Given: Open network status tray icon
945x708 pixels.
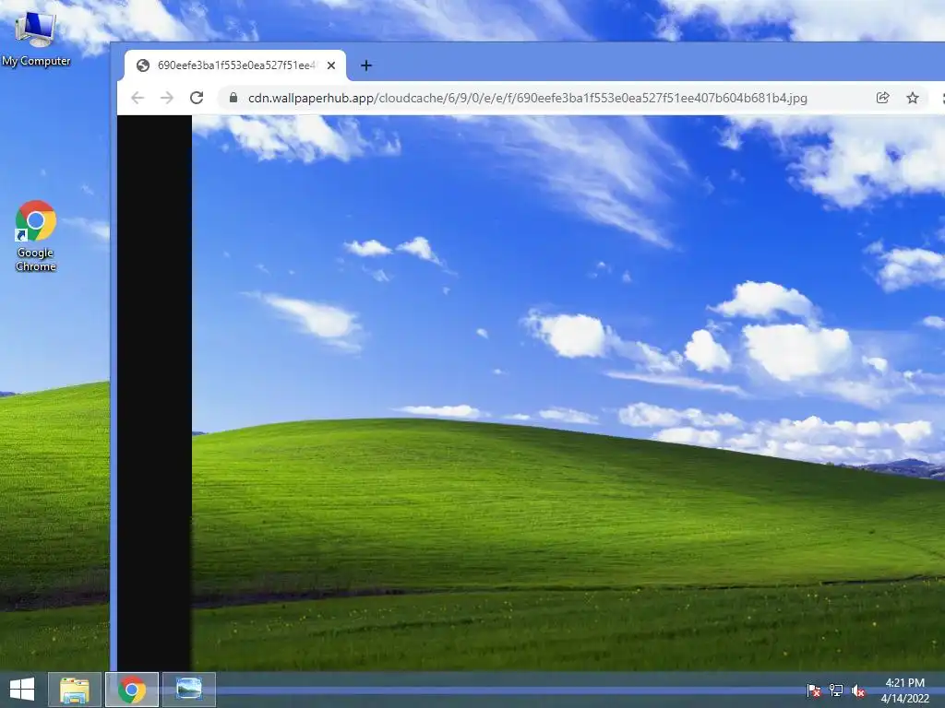Looking at the screenshot, I should click(836, 690).
